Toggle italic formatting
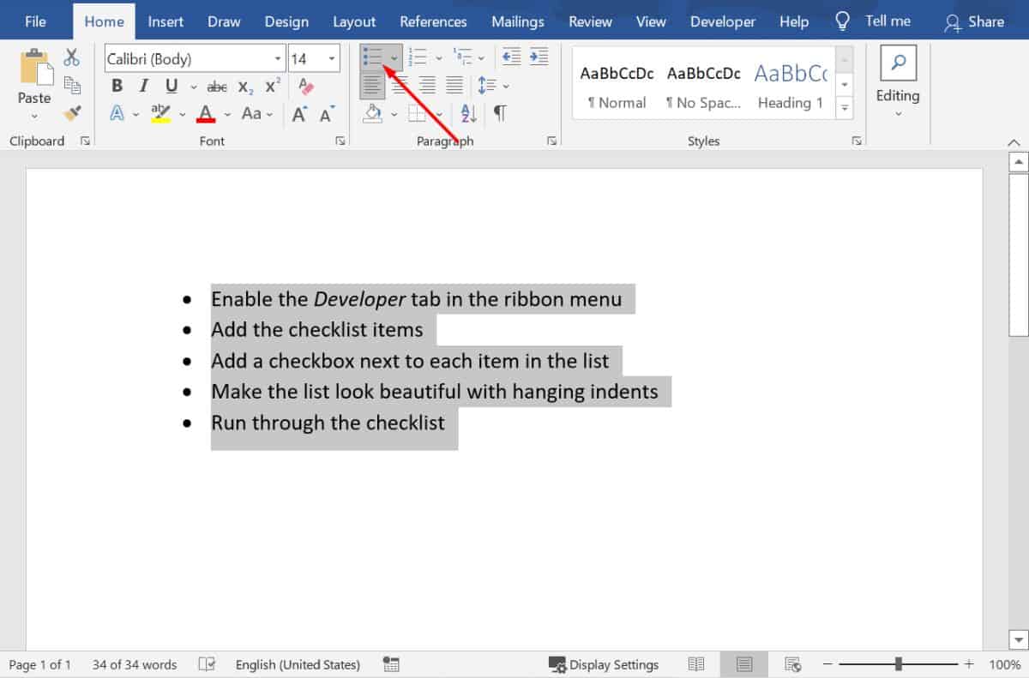The width and height of the screenshot is (1029, 678). point(143,86)
